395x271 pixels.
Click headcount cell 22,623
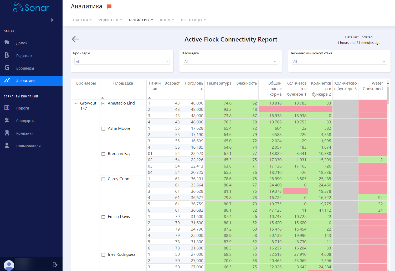pos(193,153)
